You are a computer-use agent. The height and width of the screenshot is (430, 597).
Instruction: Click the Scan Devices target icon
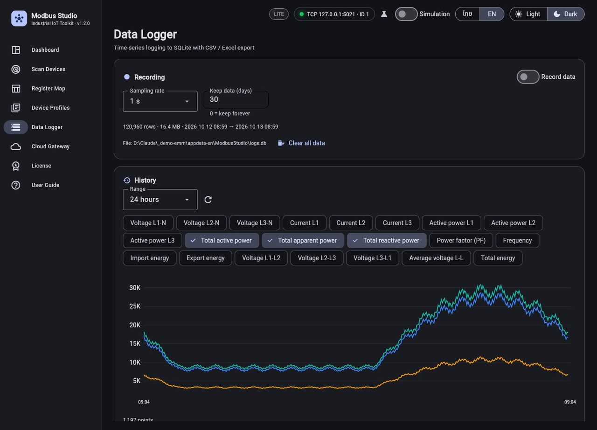pyautogui.click(x=16, y=69)
